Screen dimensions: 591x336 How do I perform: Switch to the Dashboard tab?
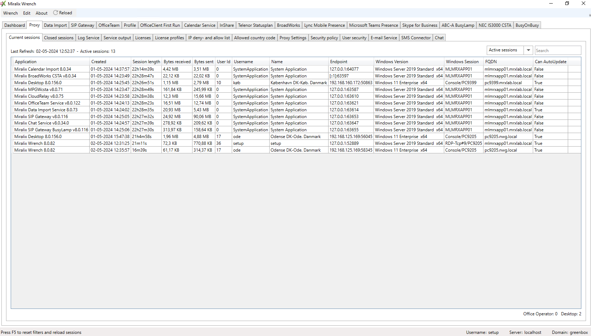[x=15, y=25]
